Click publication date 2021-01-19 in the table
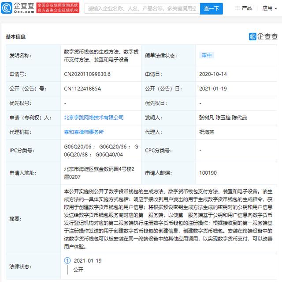Viewport: 282px width, 282px height. click(x=213, y=88)
